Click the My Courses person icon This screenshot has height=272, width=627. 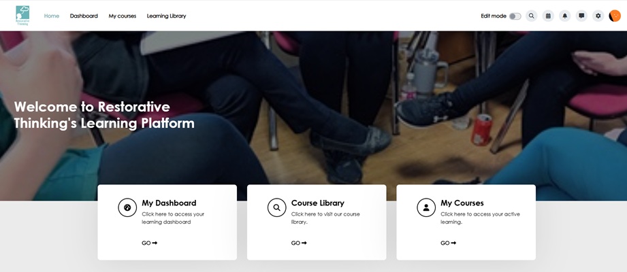click(x=426, y=207)
